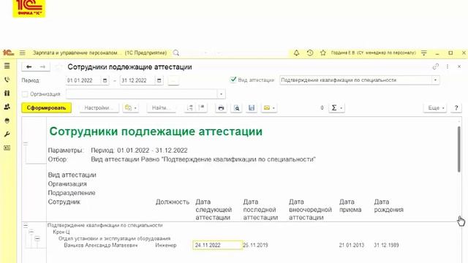Image resolution: width=468 pixels, height=263 pixels.
Task: Toggle the Вид аттестации checkbox
Action: tap(233, 80)
